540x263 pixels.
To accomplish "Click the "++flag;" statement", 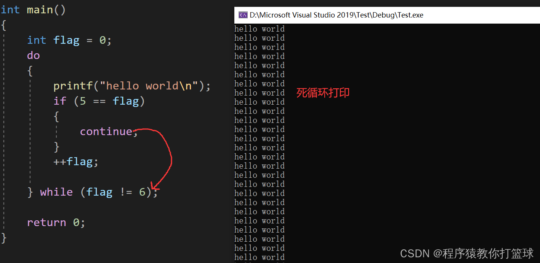I will point(76,162).
